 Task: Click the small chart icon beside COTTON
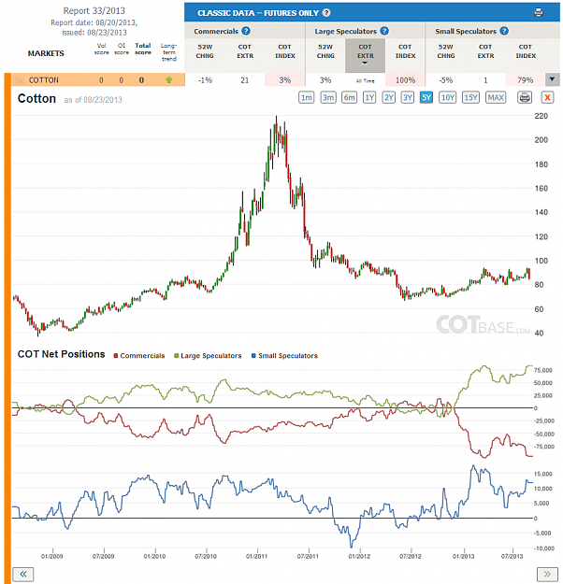click(x=20, y=79)
